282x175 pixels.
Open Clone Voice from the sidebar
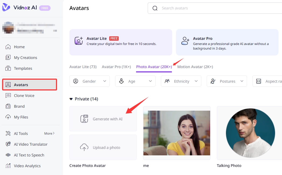[x=24, y=96]
